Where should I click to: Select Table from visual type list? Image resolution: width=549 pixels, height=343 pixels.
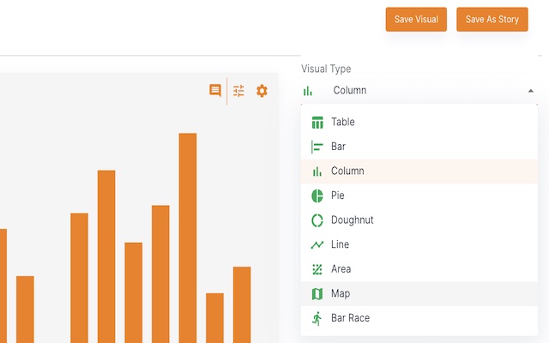pos(419,122)
